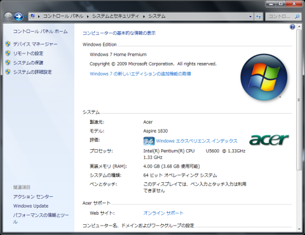305x235 pixels.
Task: Minimize the System window
Action: [271, 3]
